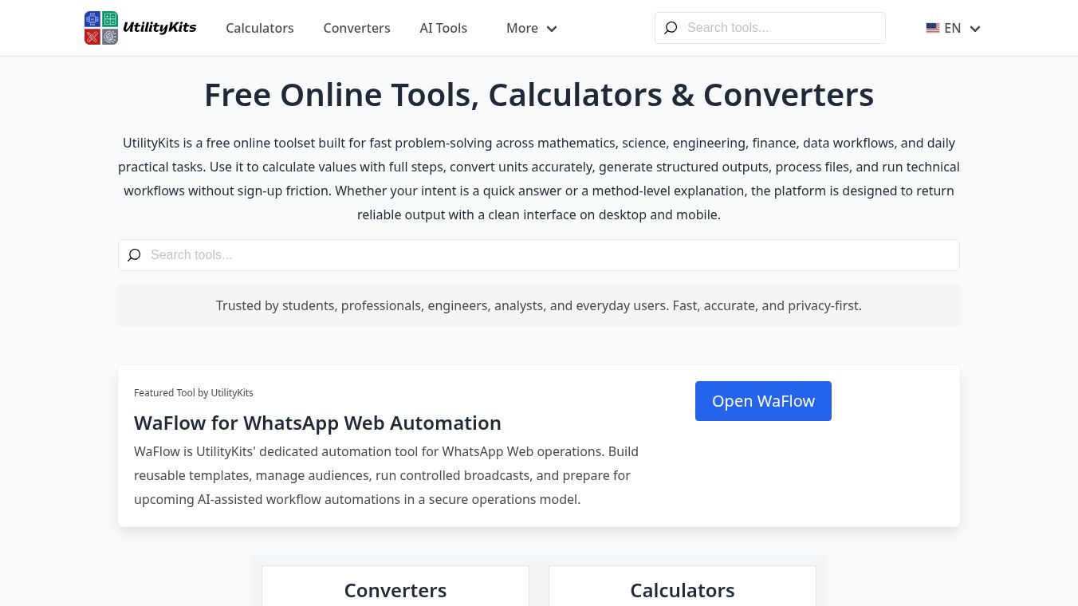Click the WaFlow for WhatsApp Web Automation heading

(x=317, y=423)
